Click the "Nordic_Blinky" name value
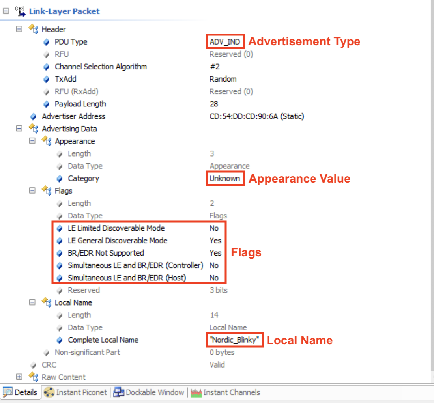This screenshot has width=434, height=403. 235,340
